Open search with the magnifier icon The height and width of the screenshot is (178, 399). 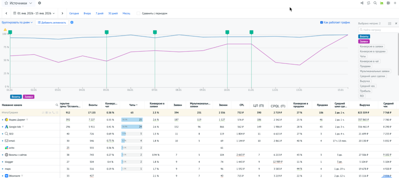pos(375,3)
